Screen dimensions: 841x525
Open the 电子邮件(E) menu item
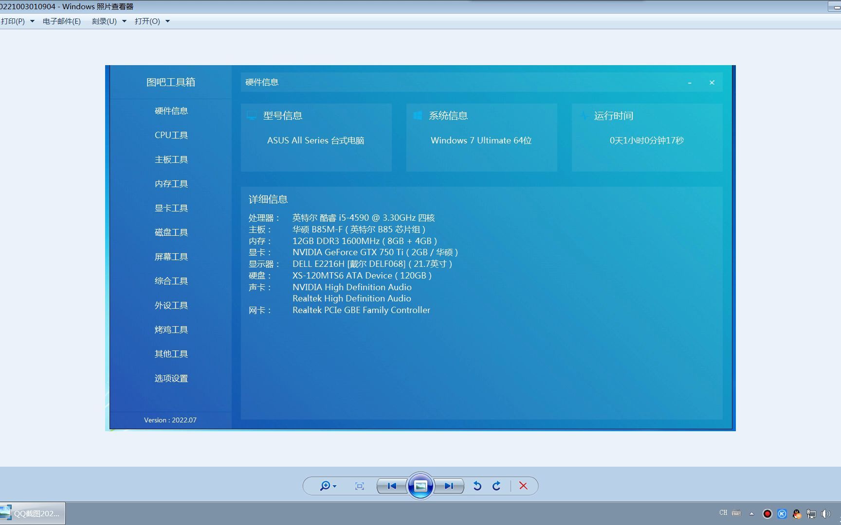point(62,21)
